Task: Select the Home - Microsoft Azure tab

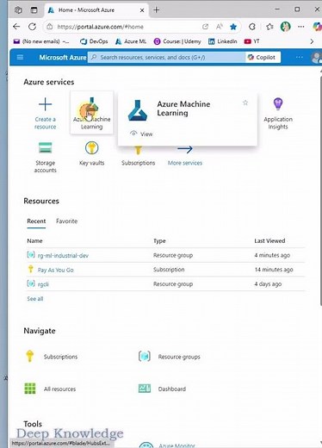Action: (96, 10)
